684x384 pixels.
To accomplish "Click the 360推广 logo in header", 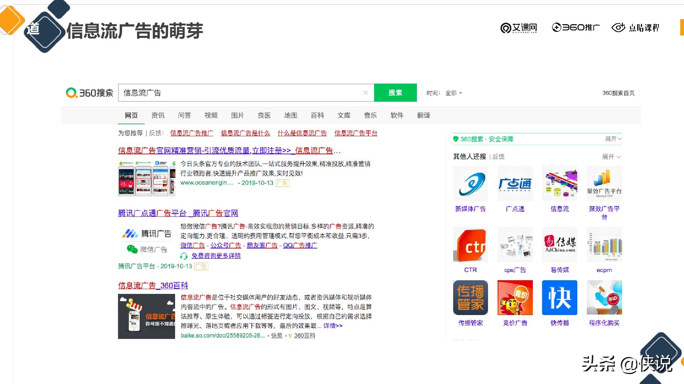I will coord(576,27).
